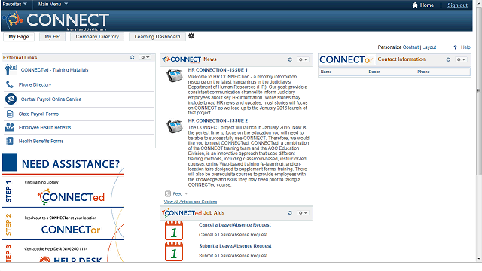Open Central Payroll Online Service link
The image size is (482, 271).
click(x=51, y=99)
